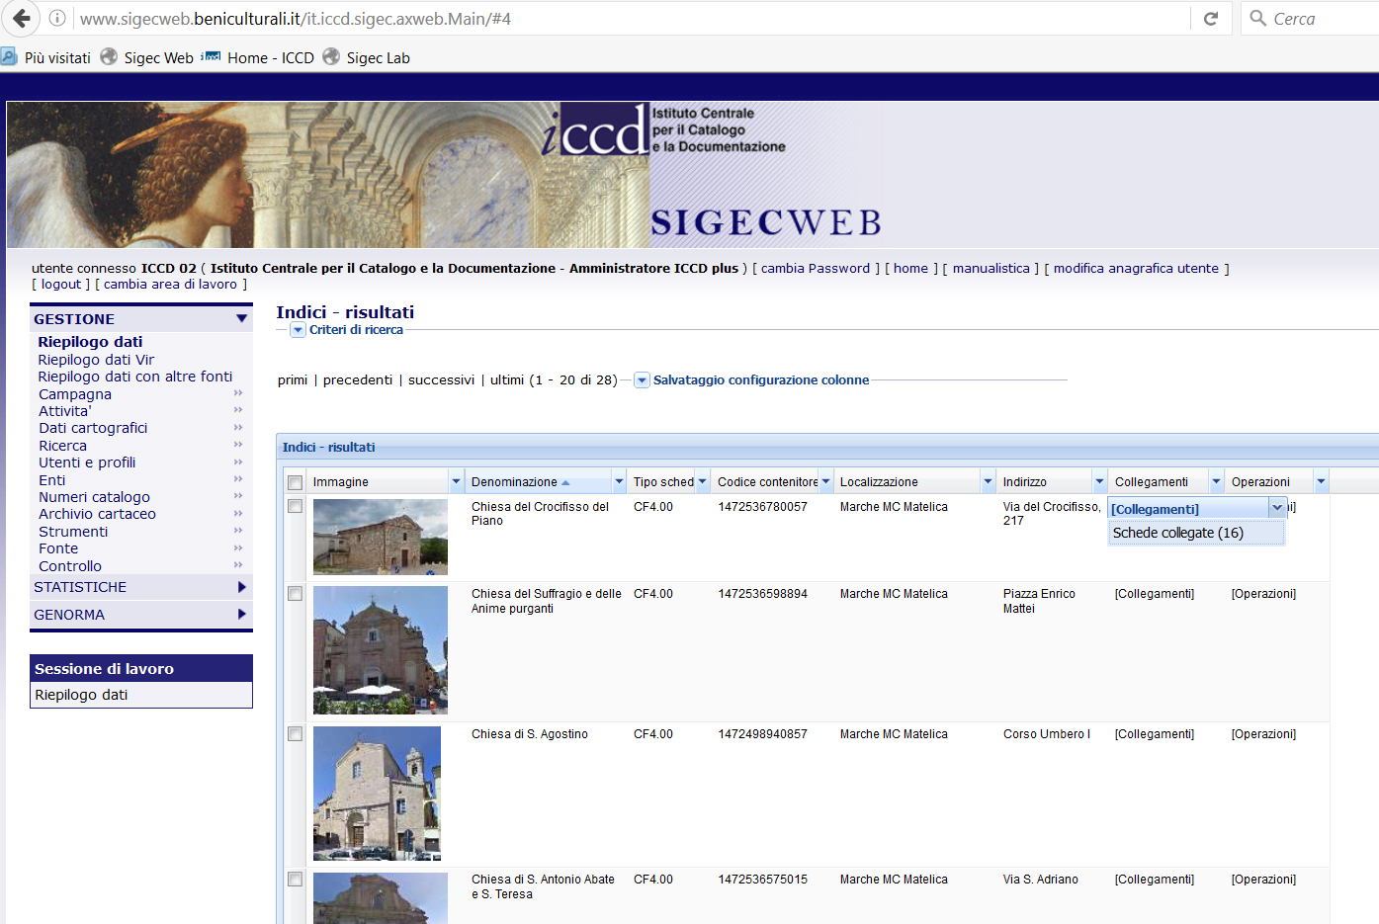Tick the select-all checkbox in table header
The width and height of the screenshot is (1379, 924).
point(295,482)
